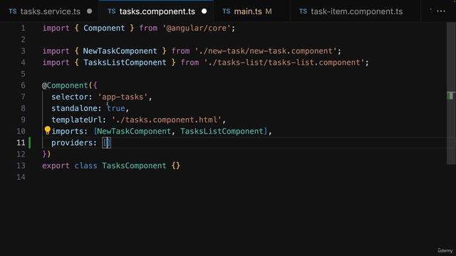
Task: Open the lightbulb quick fix icon
Action: pos(48,130)
